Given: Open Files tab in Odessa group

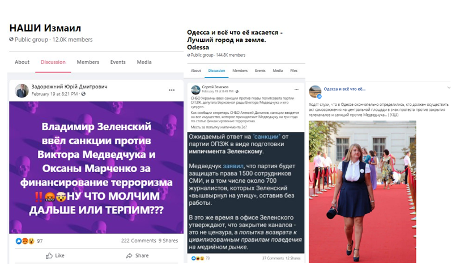Looking at the screenshot, I should 293,70.
